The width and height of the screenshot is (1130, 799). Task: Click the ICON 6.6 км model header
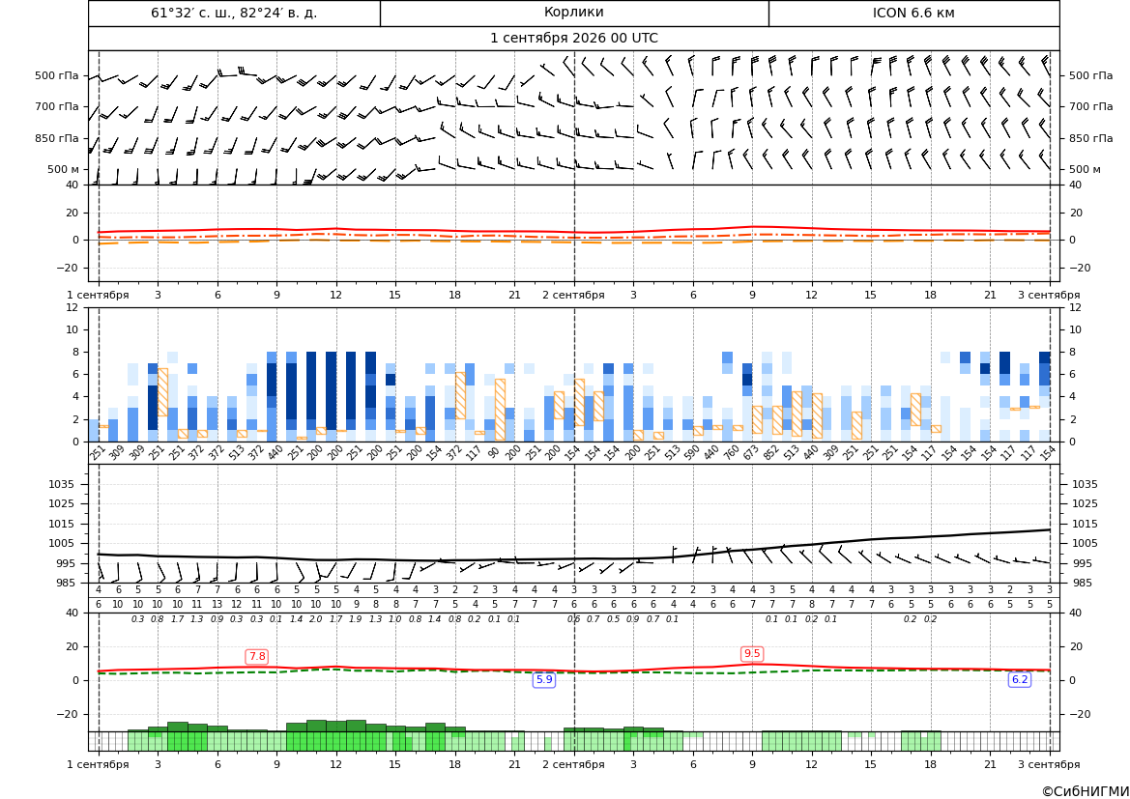[913, 13]
